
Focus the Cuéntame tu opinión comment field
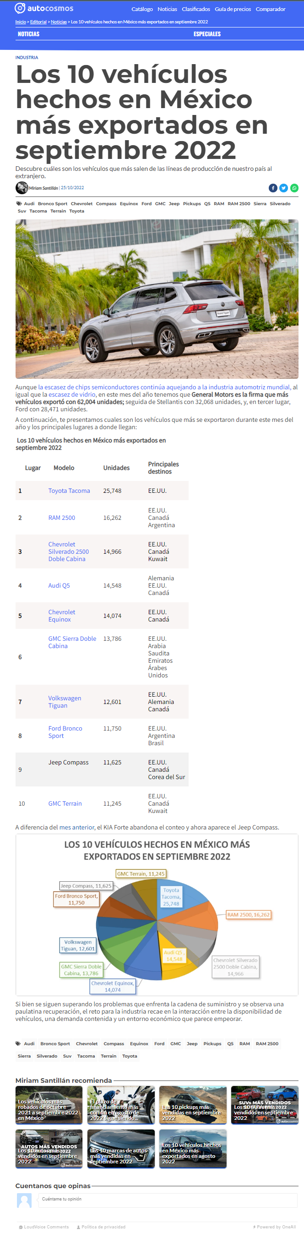point(168,1200)
